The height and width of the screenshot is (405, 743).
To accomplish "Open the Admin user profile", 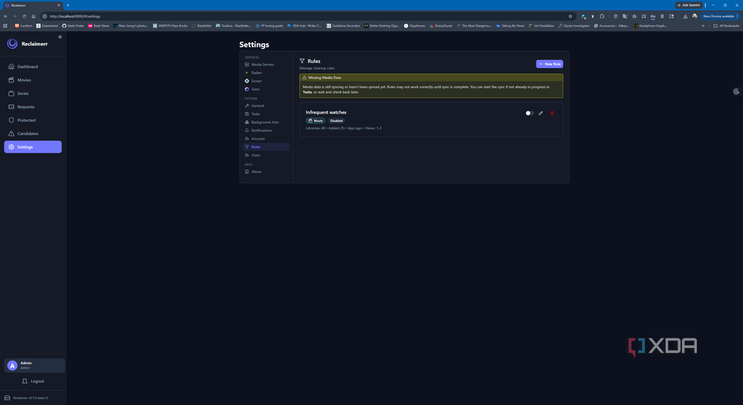I will click(34, 365).
